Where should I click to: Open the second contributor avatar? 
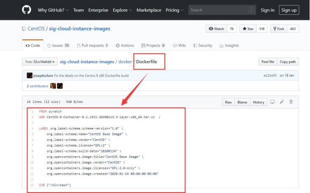(60, 86)
